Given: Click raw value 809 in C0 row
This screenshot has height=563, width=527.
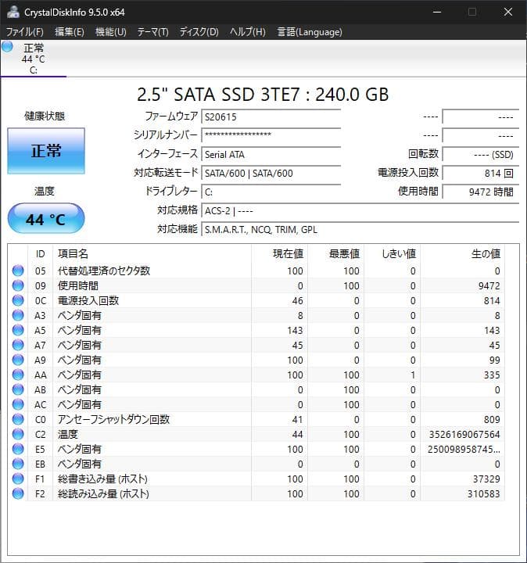Looking at the screenshot, I should point(492,420).
